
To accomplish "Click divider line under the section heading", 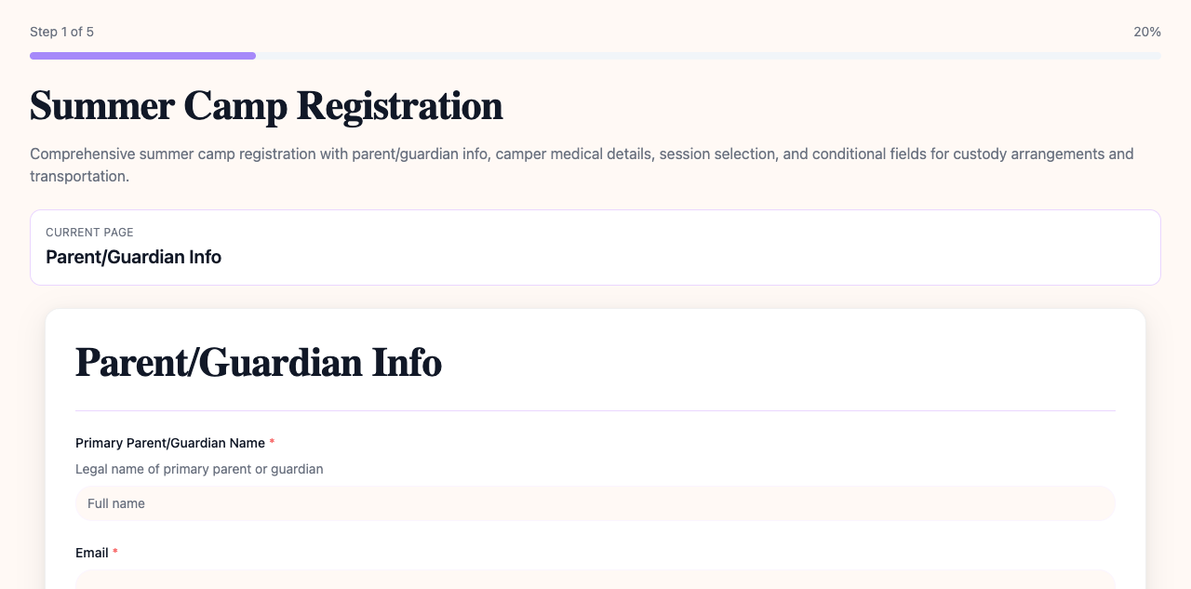I will pos(595,410).
